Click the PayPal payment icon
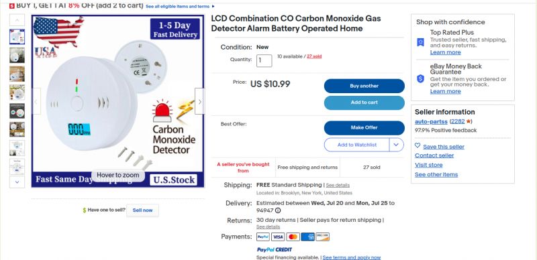The width and height of the screenshot is (537, 260). pyautogui.click(x=263, y=237)
